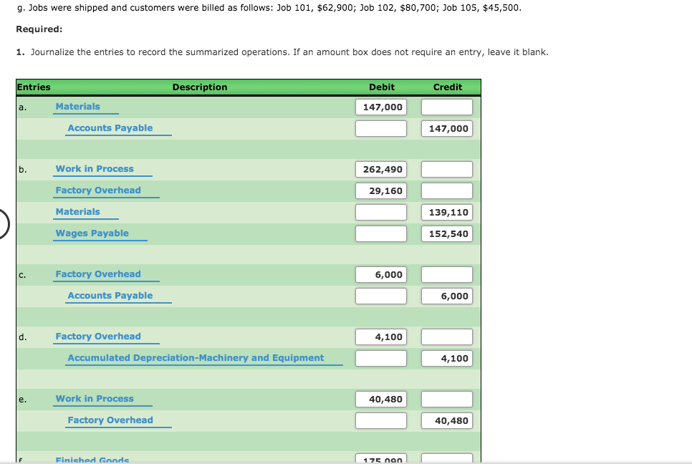
Task: Open the Work in Process account selector in entry b
Action: 93,168
